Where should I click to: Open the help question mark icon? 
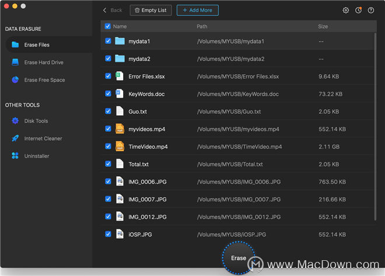click(x=371, y=11)
